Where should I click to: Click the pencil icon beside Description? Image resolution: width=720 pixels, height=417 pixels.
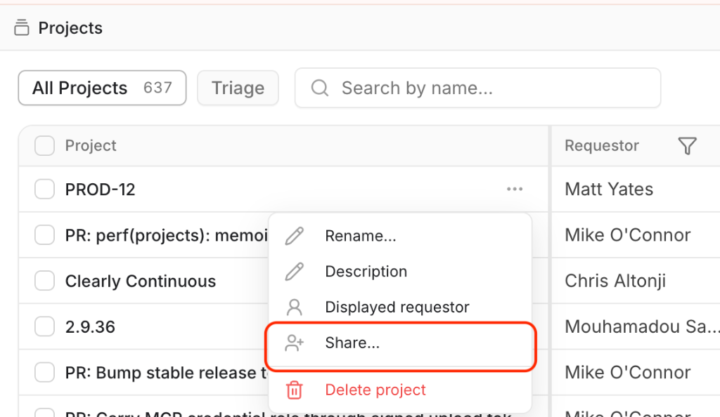(x=295, y=271)
